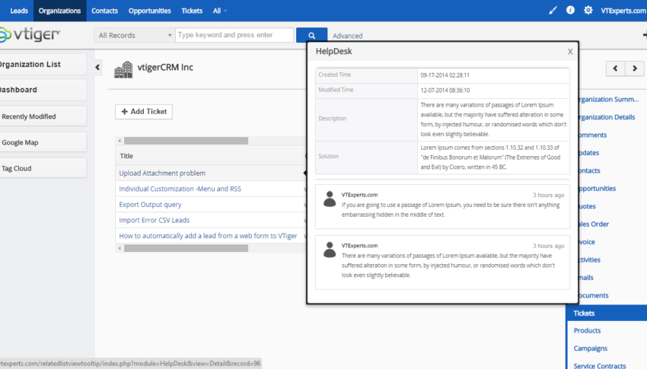Select Organization Summary in right panel
This screenshot has height=369, width=647.
tap(608, 100)
